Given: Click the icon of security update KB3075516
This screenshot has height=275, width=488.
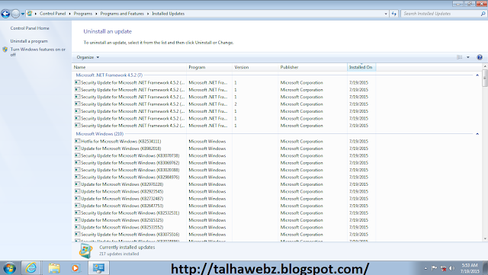Looking at the screenshot, I should [x=78, y=235].
